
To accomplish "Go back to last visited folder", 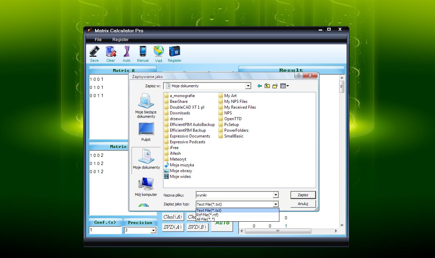I will tap(260, 86).
